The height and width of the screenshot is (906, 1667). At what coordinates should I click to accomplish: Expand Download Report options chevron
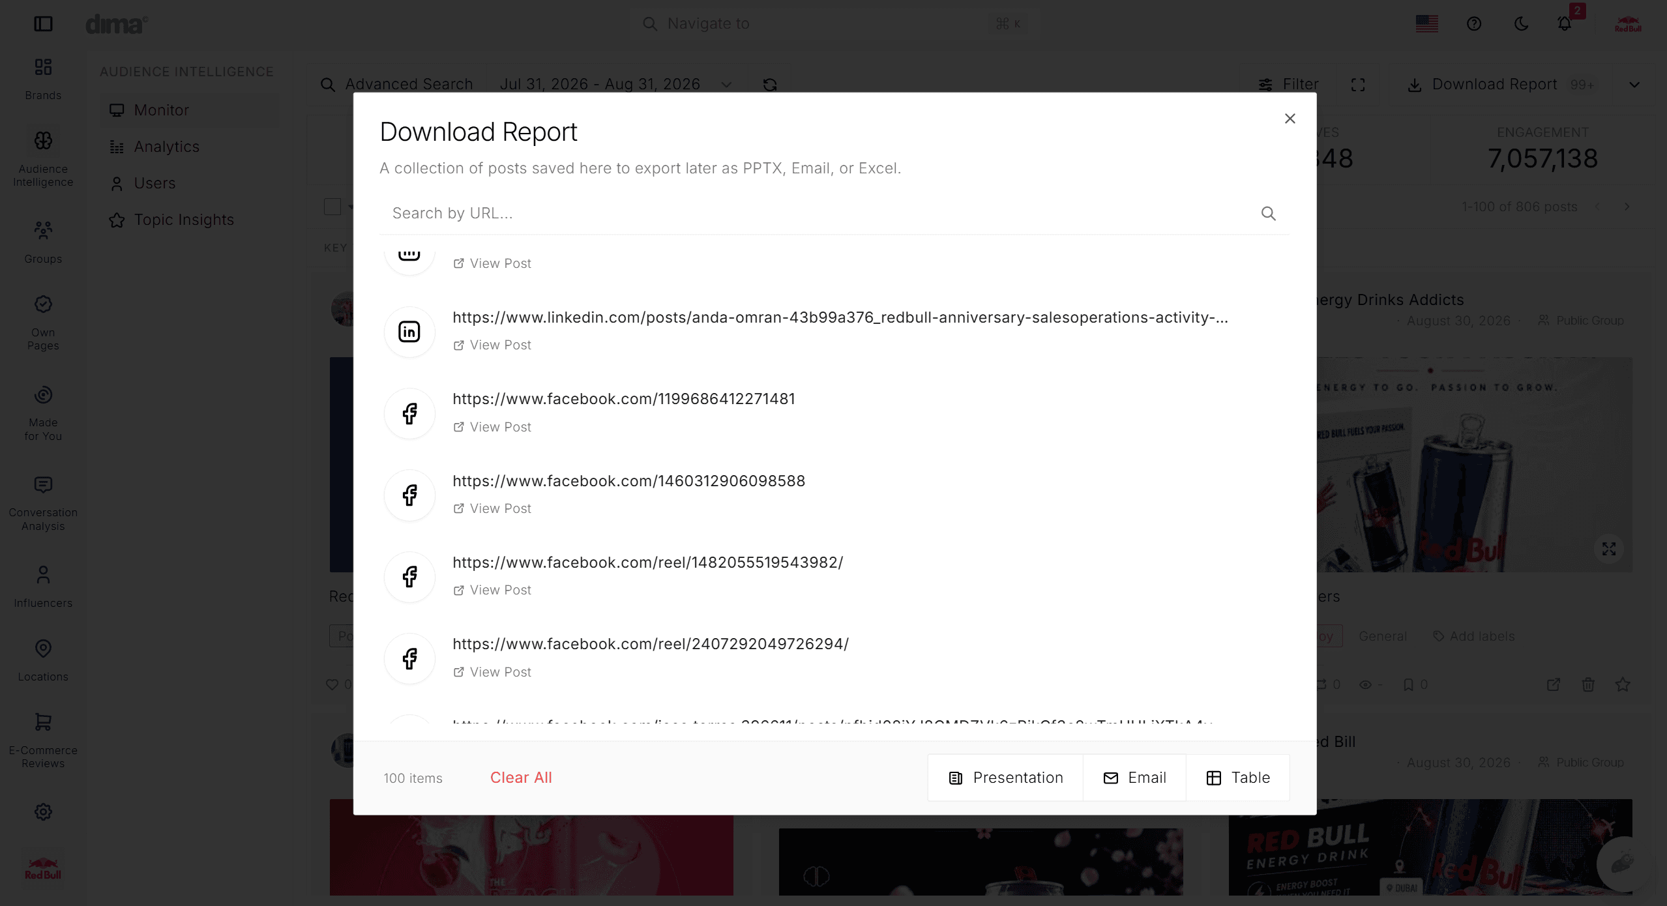(1634, 85)
